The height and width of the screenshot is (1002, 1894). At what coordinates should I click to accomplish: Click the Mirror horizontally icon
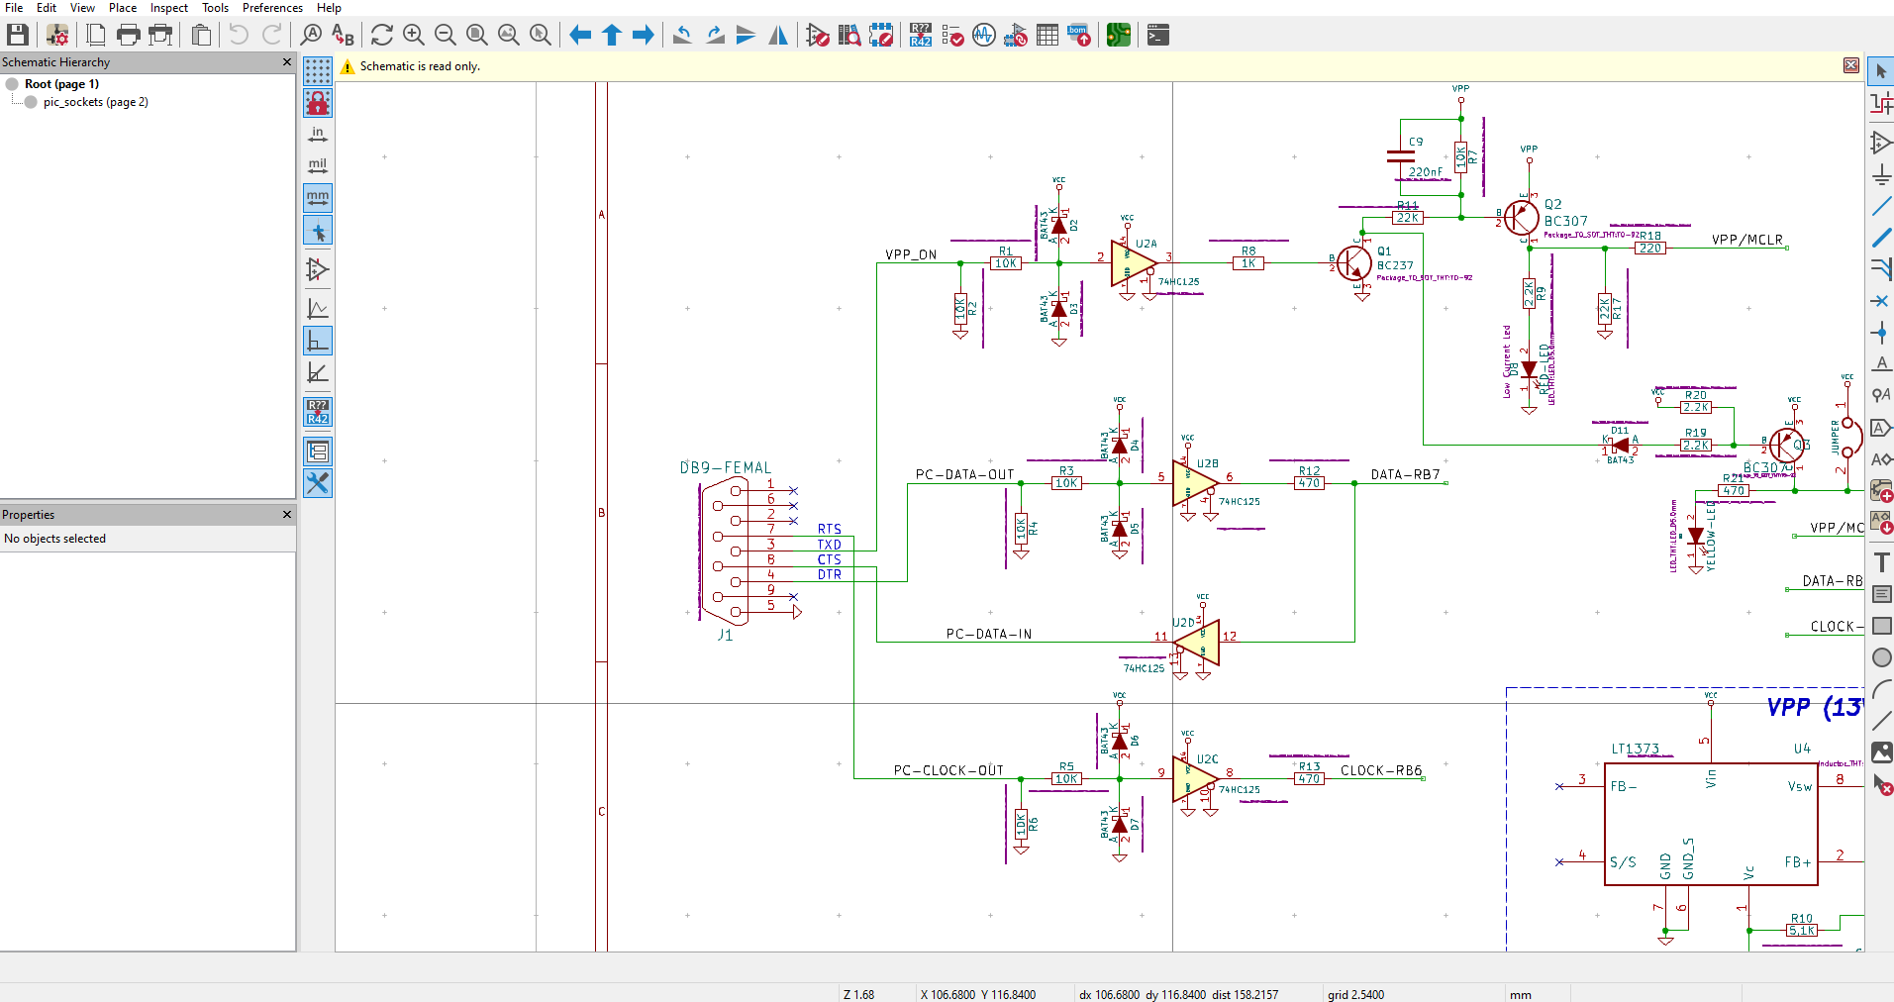point(778,36)
